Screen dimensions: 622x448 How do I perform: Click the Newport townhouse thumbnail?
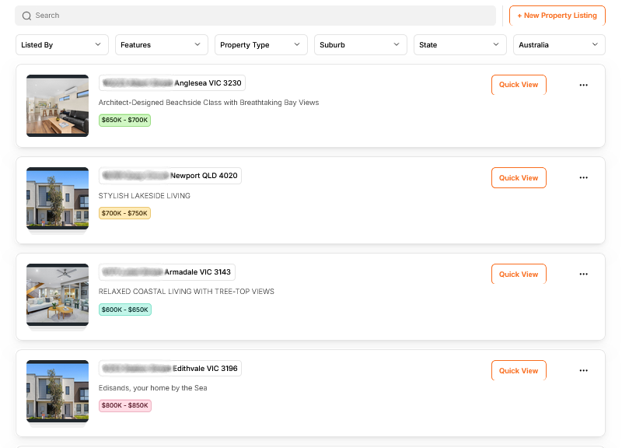[58, 199]
